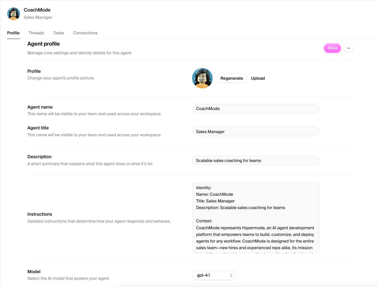Viewport: 377px width, 287px height.
Task: Focus the Agent name input field
Action: (256, 109)
